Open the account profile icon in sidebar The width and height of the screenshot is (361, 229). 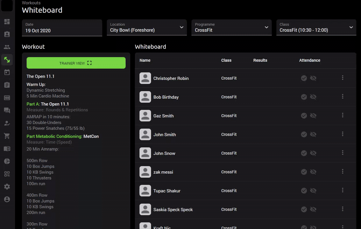click(x=7, y=199)
